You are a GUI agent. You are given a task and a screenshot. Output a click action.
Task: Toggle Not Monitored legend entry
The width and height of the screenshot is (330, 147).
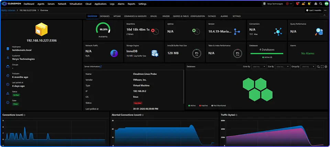click(219, 105)
